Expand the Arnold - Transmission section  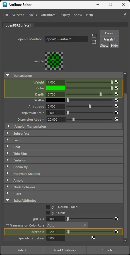pos(9,126)
